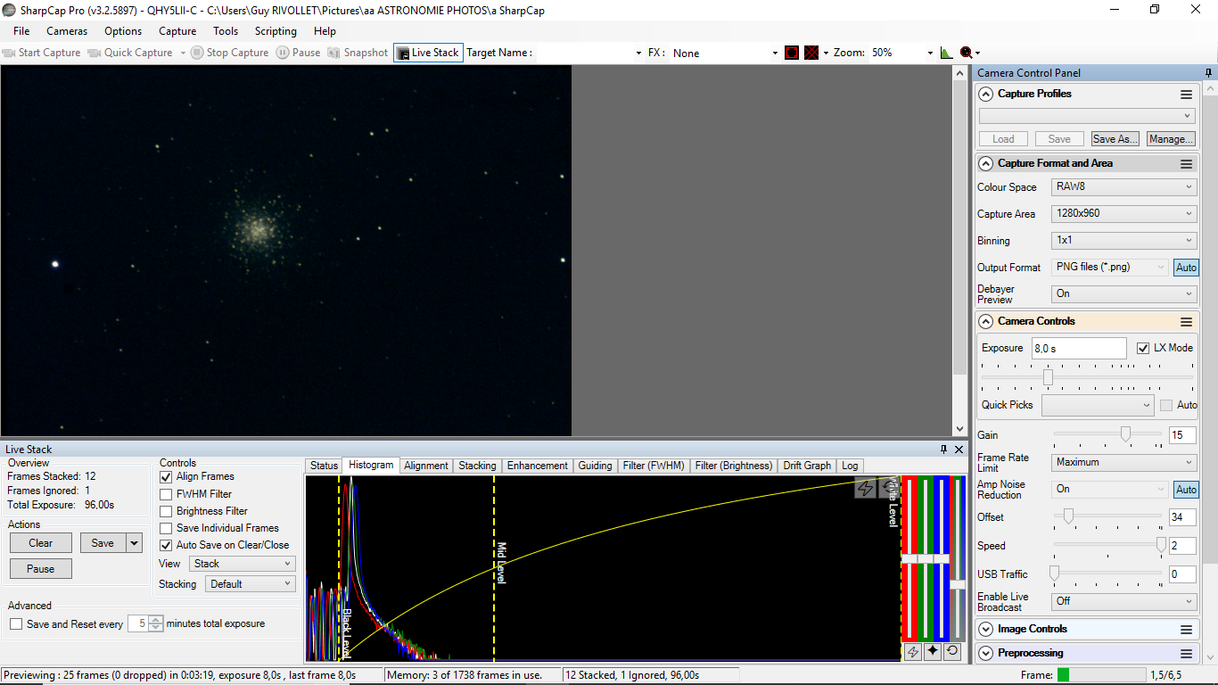This screenshot has width=1218, height=685.
Task: Pin the Camera Control Panel
Action: click(x=1208, y=73)
